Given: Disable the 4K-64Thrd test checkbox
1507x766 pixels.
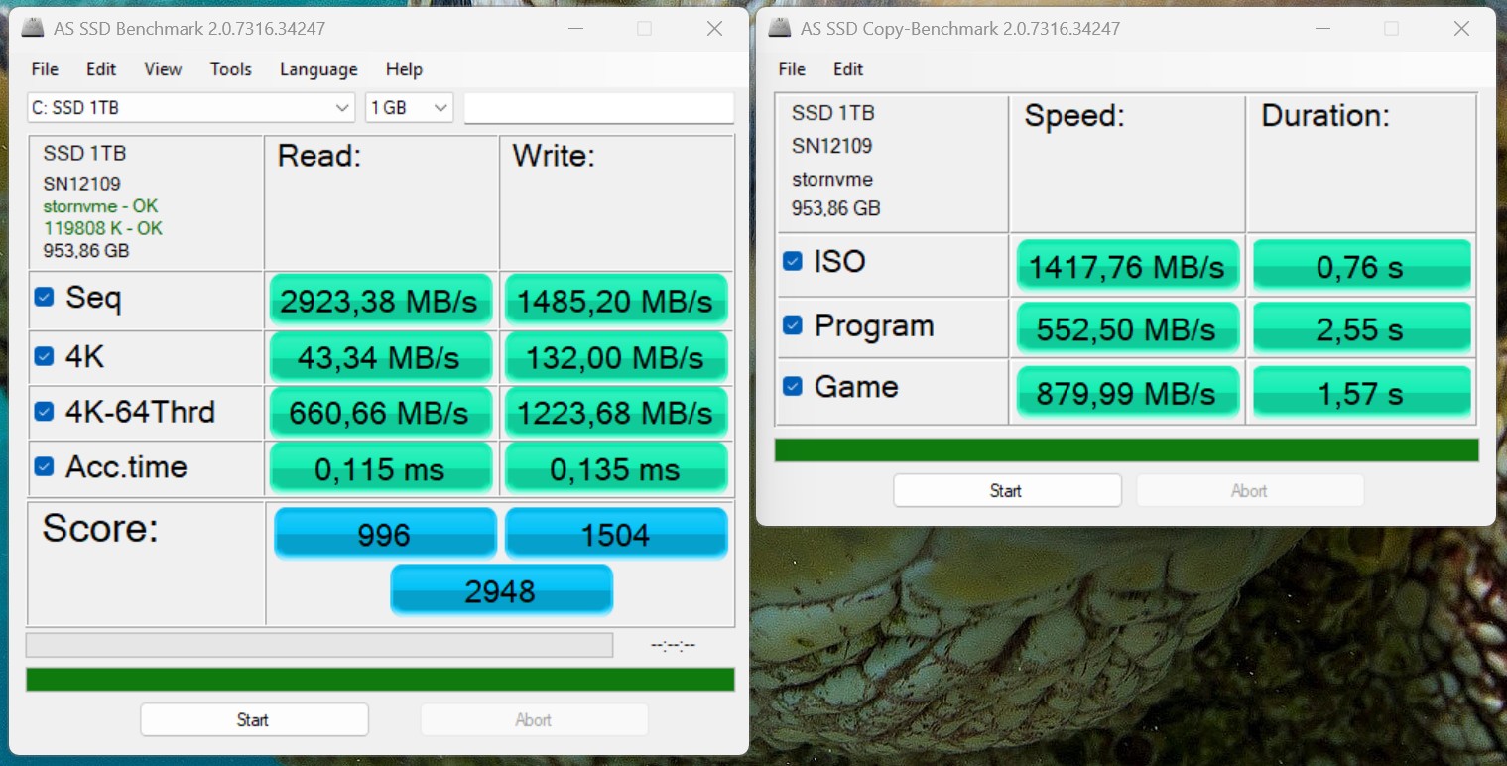Looking at the screenshot, I should click(44, 411).
